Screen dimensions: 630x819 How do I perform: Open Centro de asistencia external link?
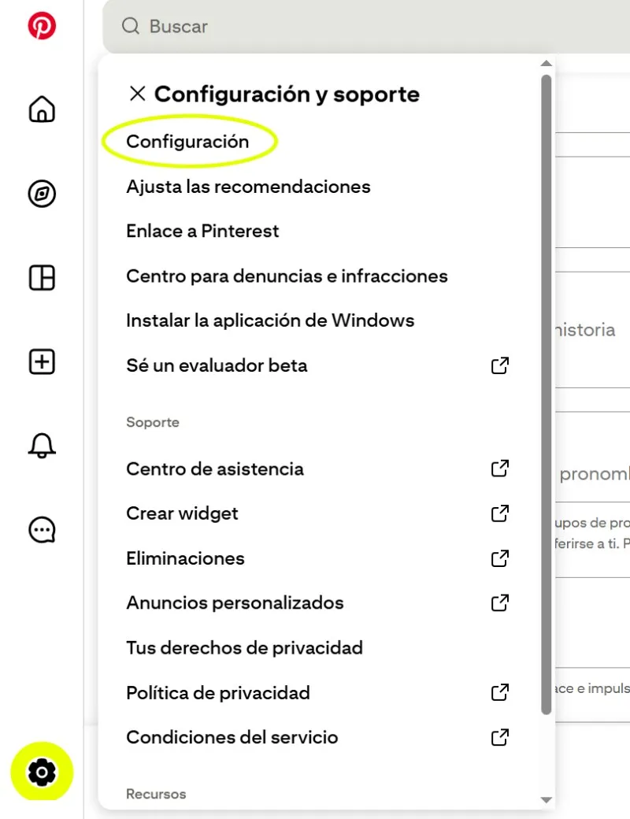215,469
